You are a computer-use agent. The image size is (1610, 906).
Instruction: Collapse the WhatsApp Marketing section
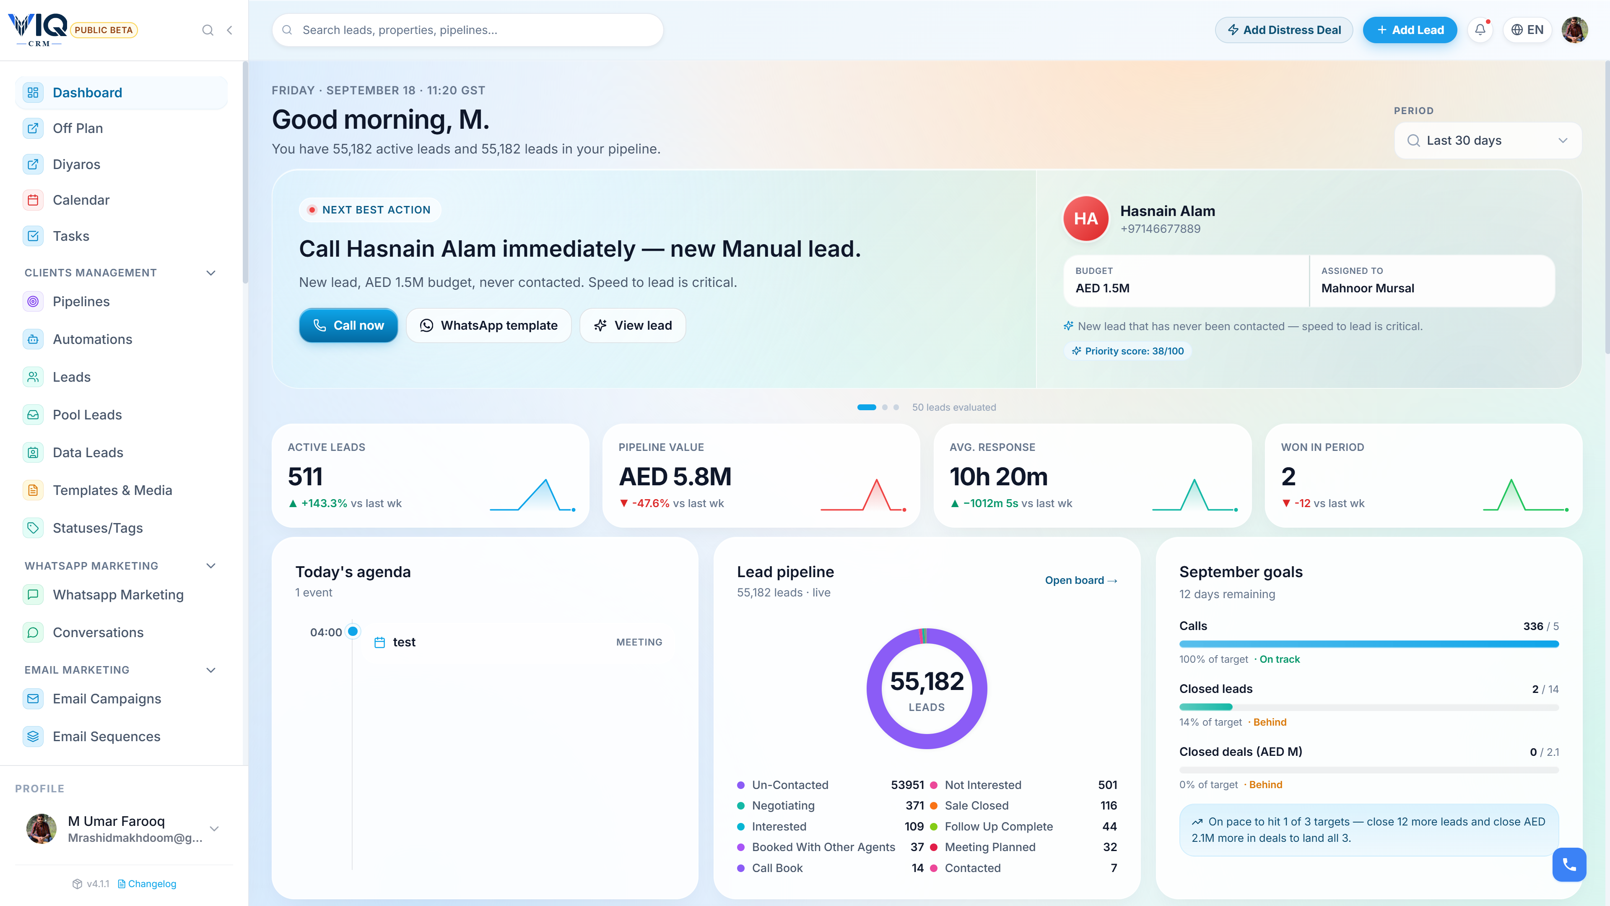pyautogui.click(x=210, y=566)
